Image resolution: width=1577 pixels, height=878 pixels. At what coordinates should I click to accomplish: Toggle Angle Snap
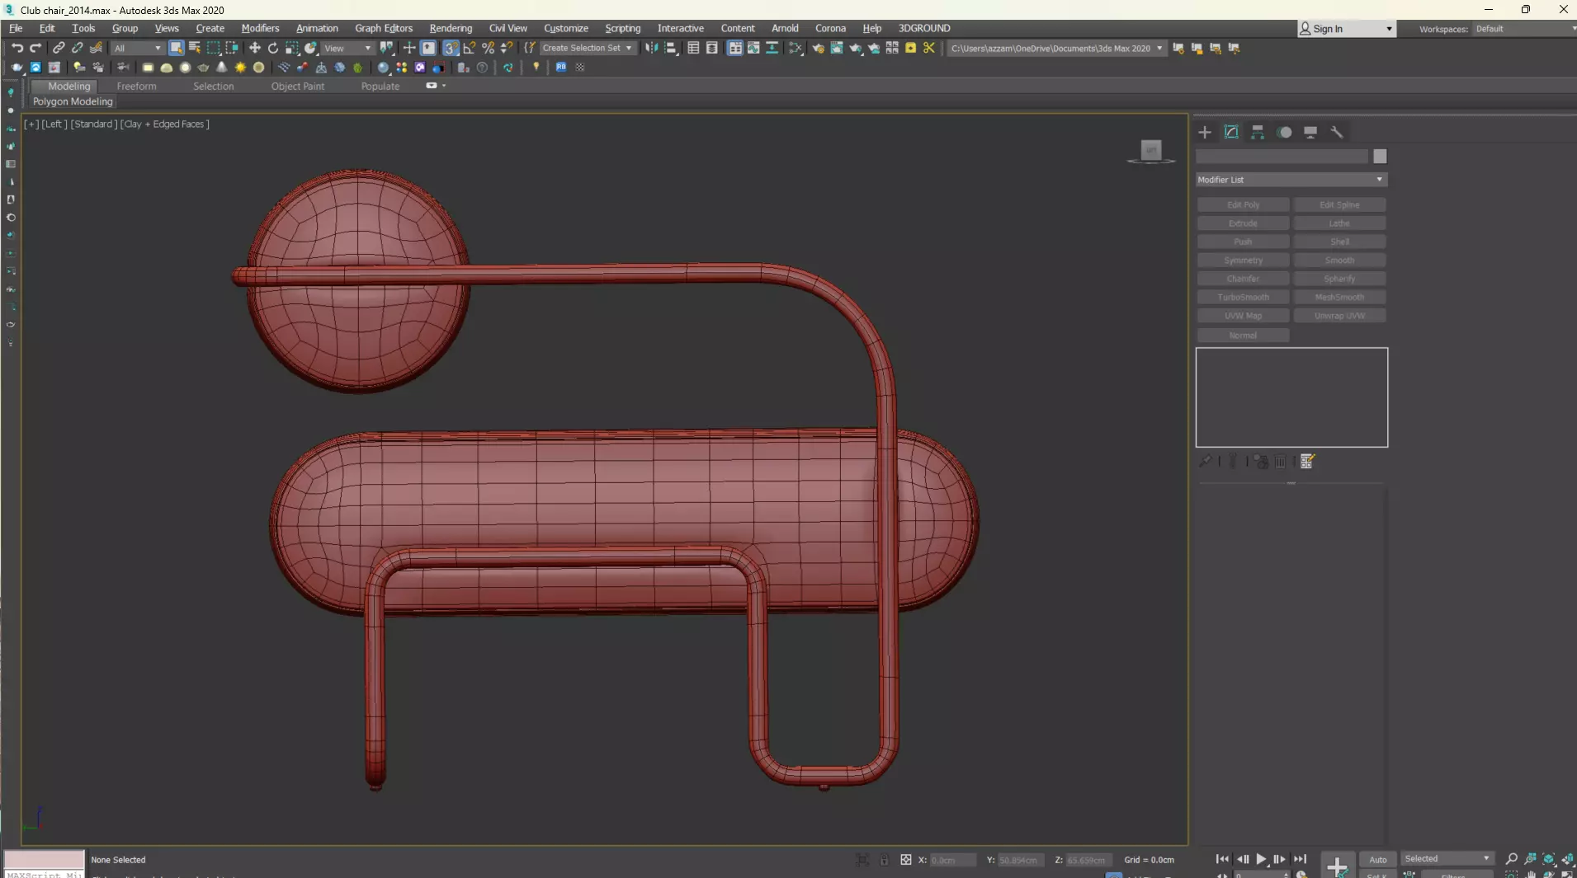click(x=470, y=48)
